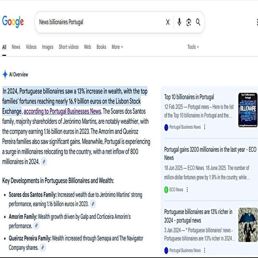258x258 pixels.
Task: Click 'Amorim Family:' bold text
Action: coord(23,216)
